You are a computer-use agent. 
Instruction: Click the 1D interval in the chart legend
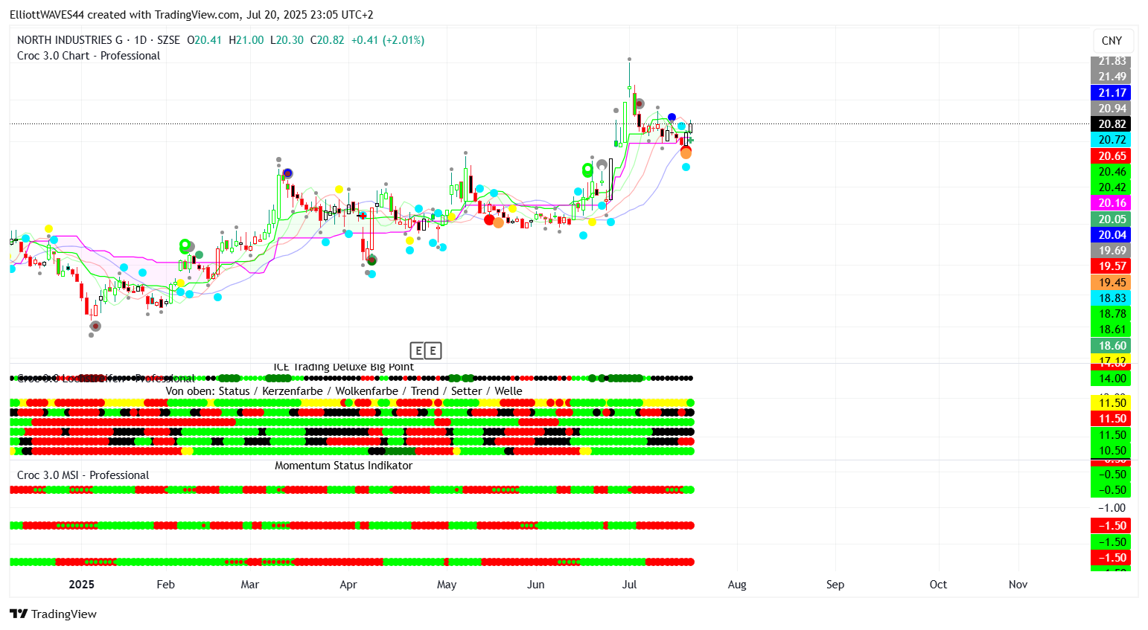coord(140,40)
